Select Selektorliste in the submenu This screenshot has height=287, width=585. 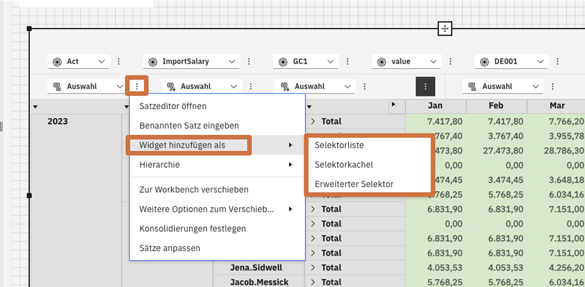pos(339,145)
